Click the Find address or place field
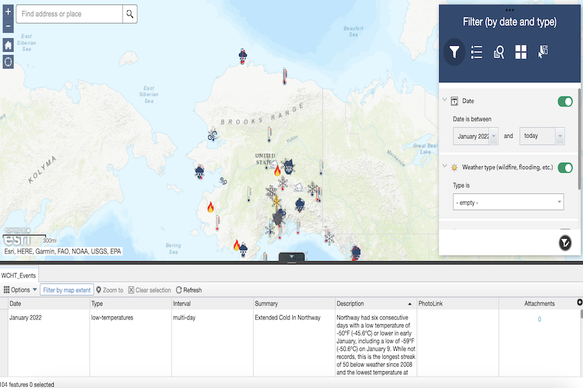This screenshot has width=583, height=388. 69,14
